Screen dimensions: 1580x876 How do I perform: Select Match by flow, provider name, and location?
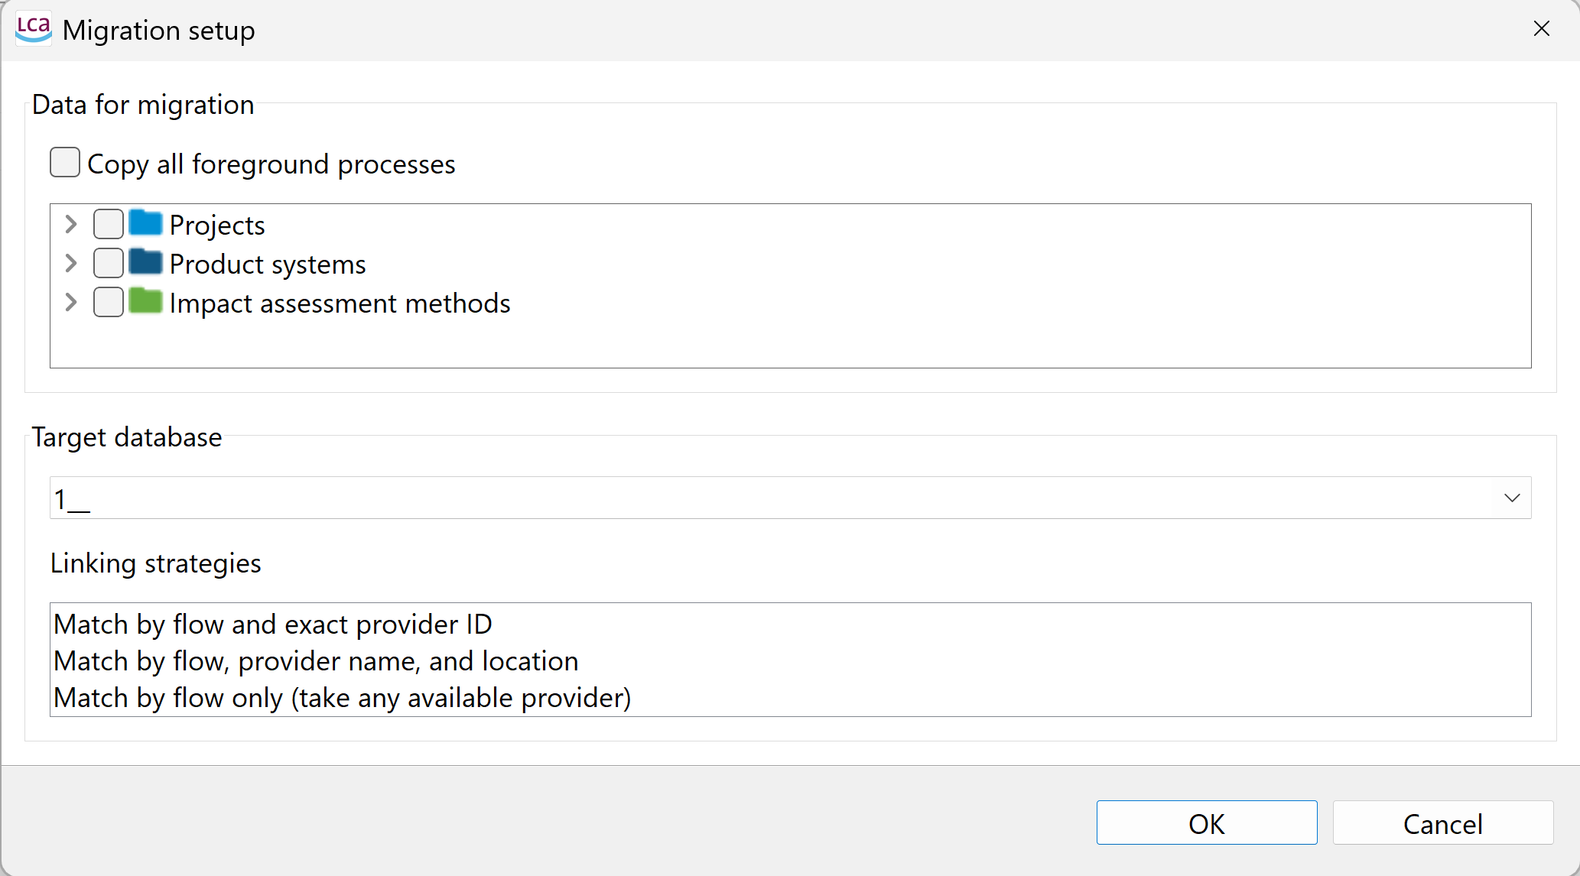(316, 661)
